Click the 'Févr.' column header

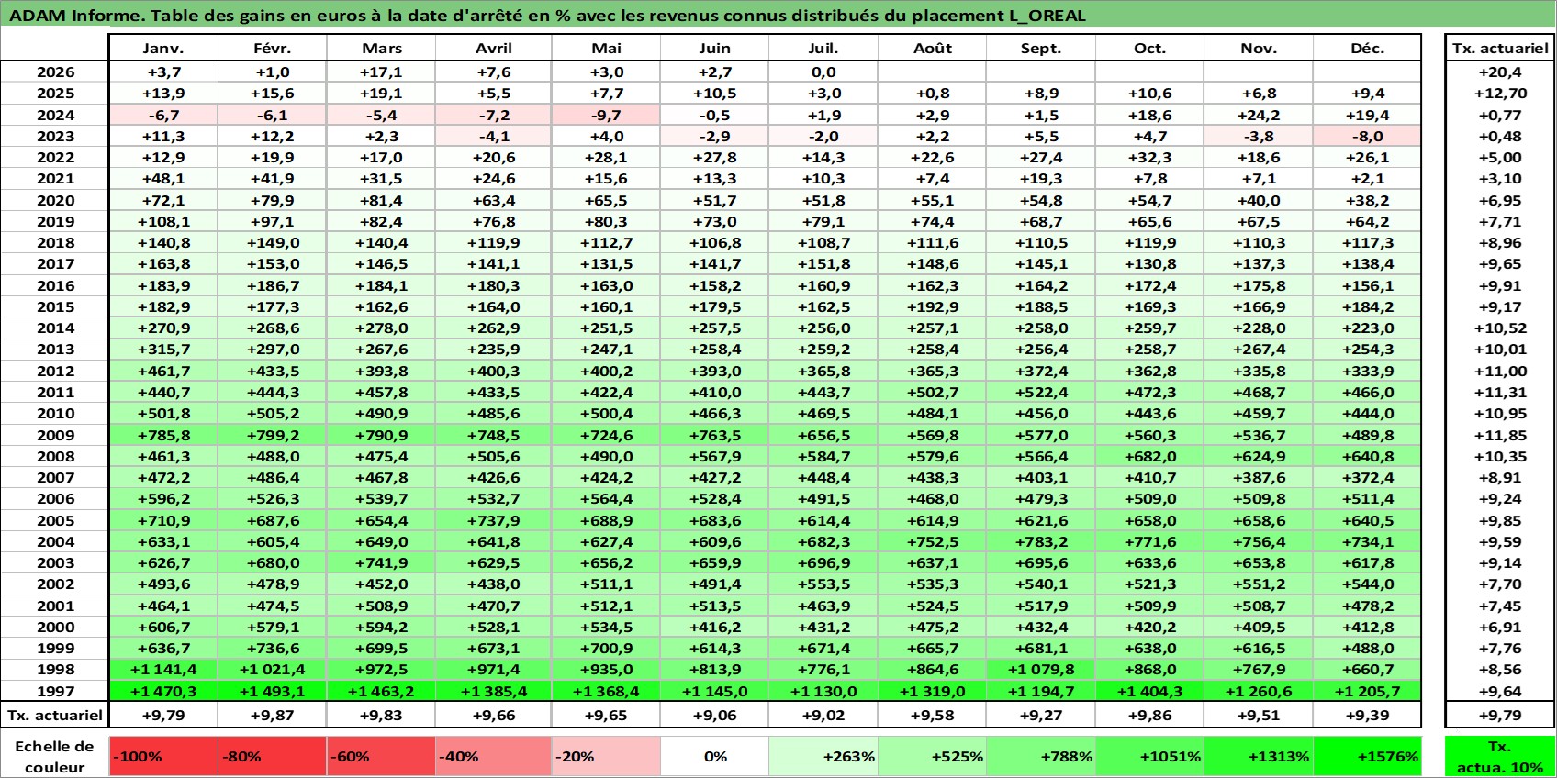coord(273,48)
